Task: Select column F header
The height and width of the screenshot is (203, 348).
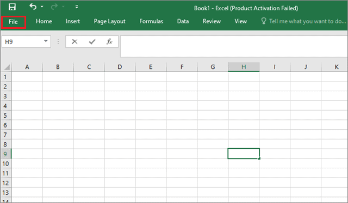Action: click(x=182, y=67)
